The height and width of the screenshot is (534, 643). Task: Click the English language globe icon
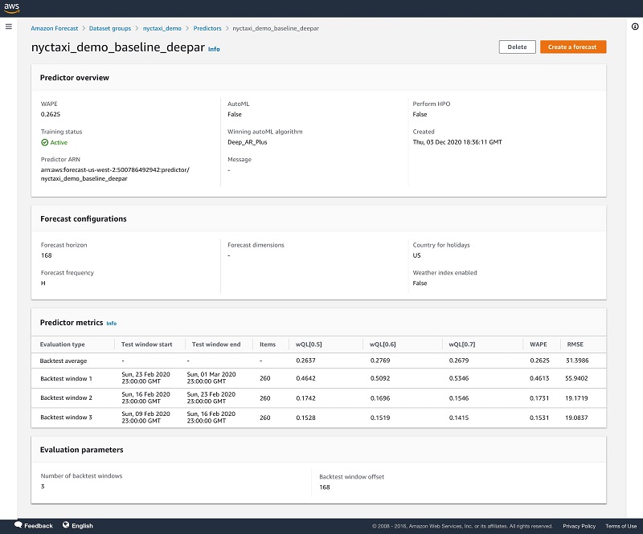coord(66,524)
